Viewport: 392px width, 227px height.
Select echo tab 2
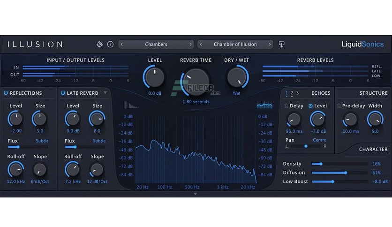292,93
